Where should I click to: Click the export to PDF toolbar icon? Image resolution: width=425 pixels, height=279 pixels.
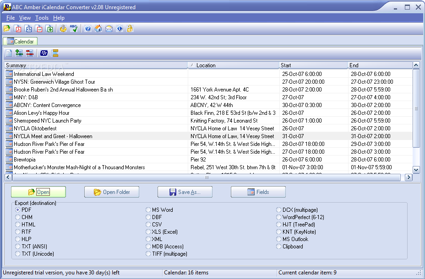(x=17, y=28)
